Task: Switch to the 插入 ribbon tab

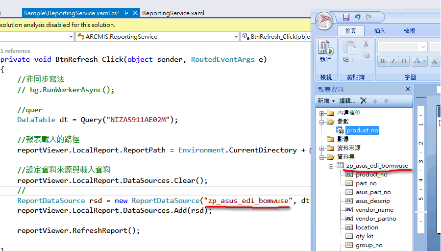Action: pos(380,30)
